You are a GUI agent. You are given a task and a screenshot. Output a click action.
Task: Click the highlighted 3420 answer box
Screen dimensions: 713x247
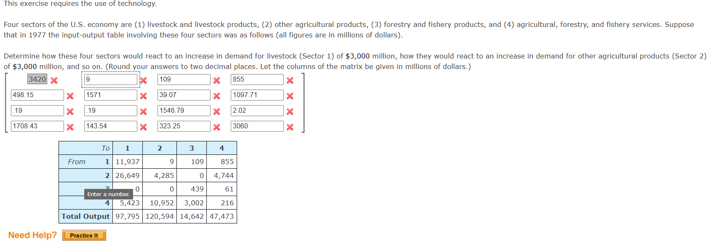click(37, 79)
